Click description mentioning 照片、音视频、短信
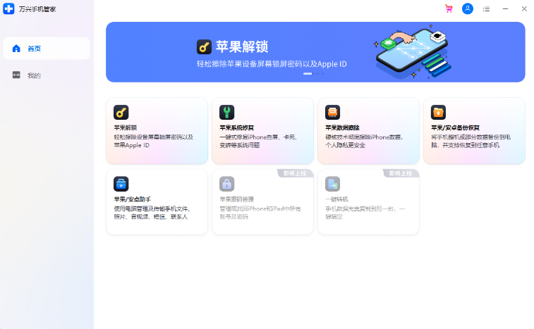534x329 pixels. click(x=152, y=213)
